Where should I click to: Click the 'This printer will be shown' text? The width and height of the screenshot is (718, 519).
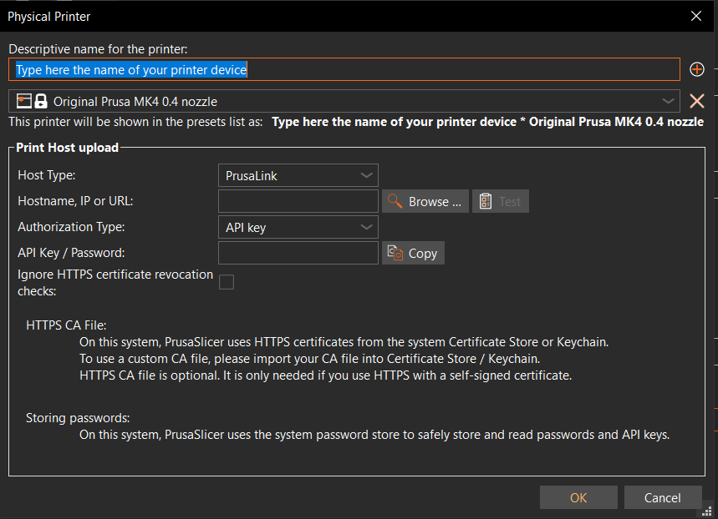point(135,122)
